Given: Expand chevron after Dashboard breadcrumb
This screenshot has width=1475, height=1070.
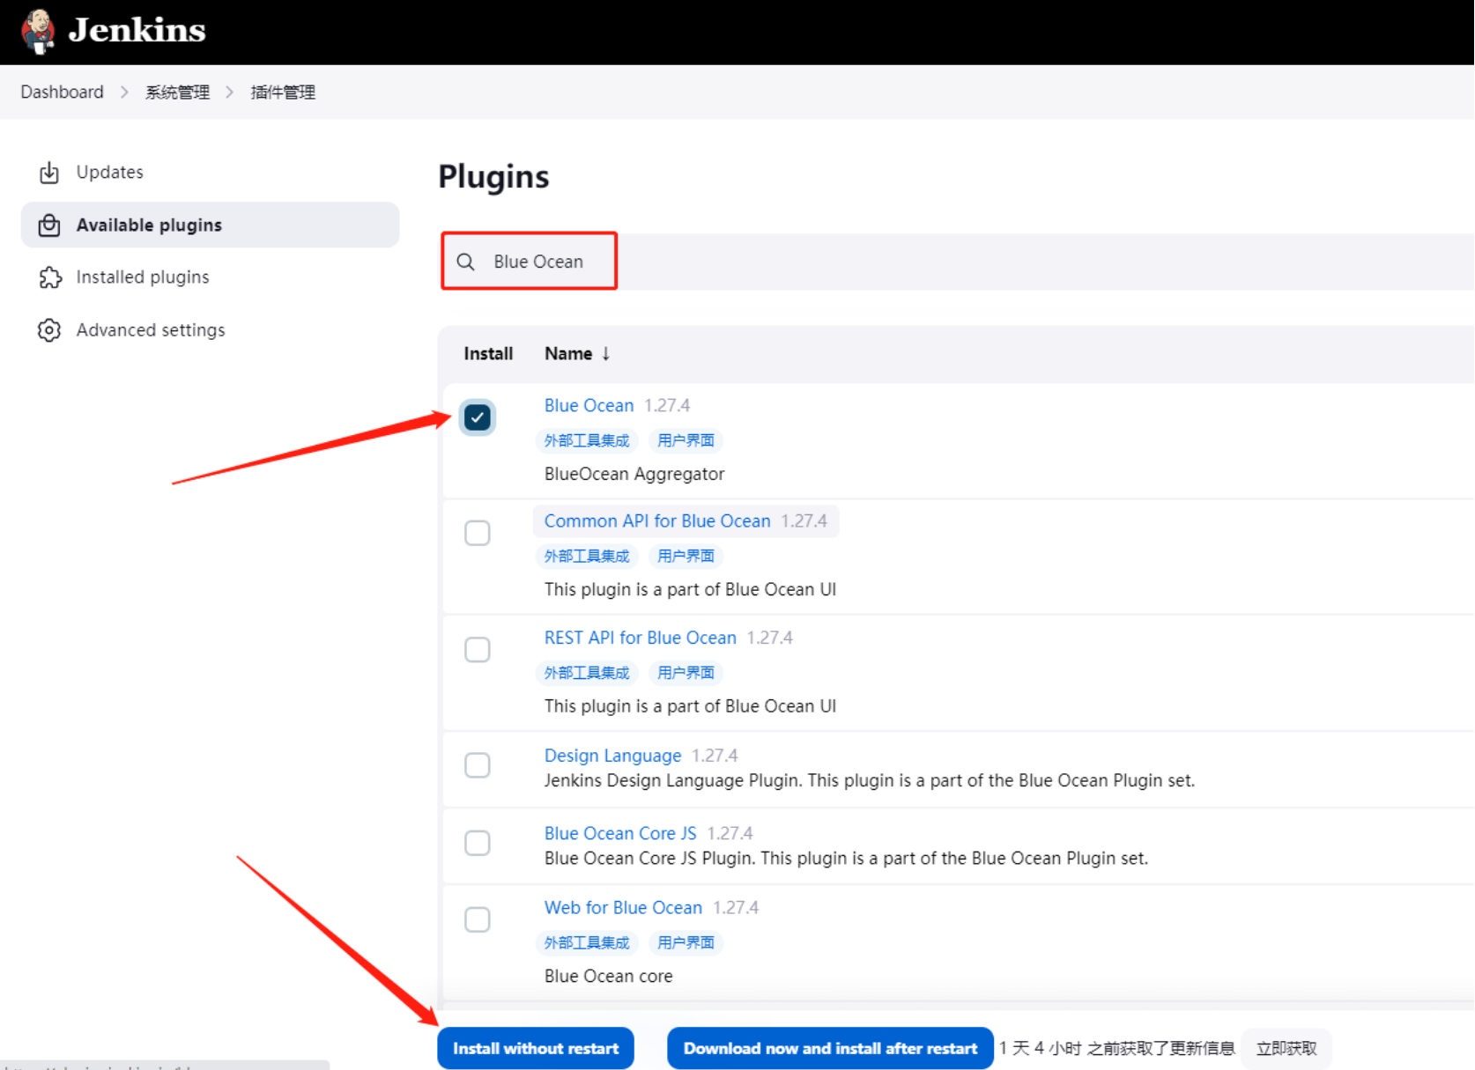Looking at the screenshot, I should click(124, 92).
